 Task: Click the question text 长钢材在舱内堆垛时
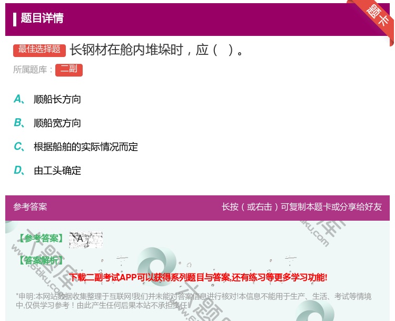(x=126, y=50)
